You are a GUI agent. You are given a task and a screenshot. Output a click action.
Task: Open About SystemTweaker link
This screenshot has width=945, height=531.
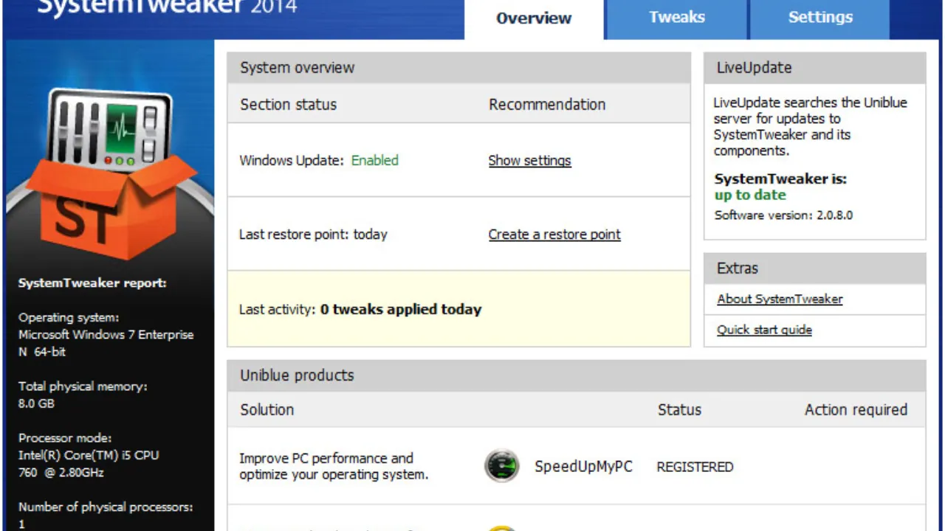pos(780,299)
